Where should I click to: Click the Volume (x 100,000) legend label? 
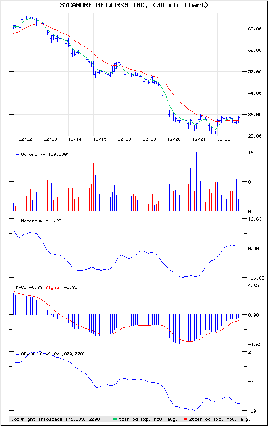[x=45, y=155]
